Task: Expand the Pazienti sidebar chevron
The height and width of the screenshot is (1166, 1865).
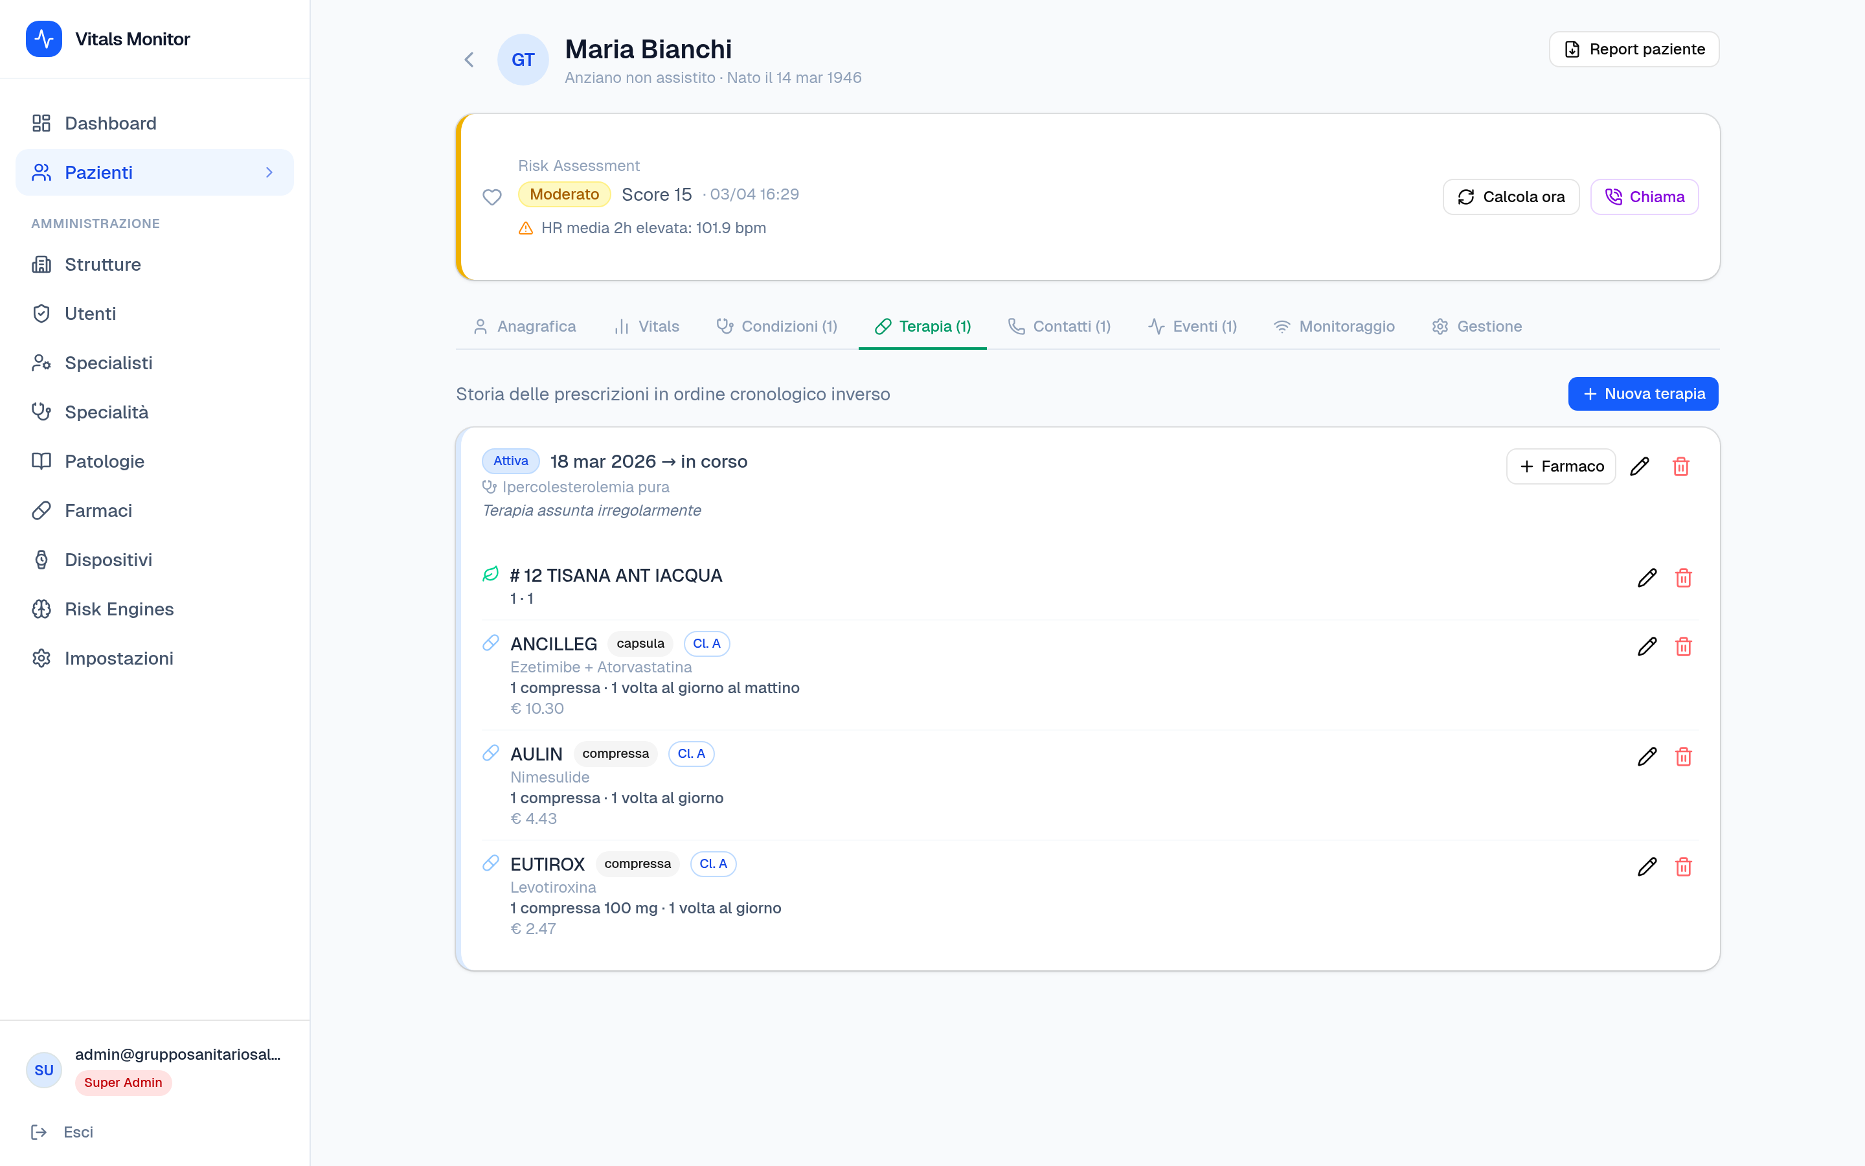Action: pyautogui.click(x=269, y=173)
